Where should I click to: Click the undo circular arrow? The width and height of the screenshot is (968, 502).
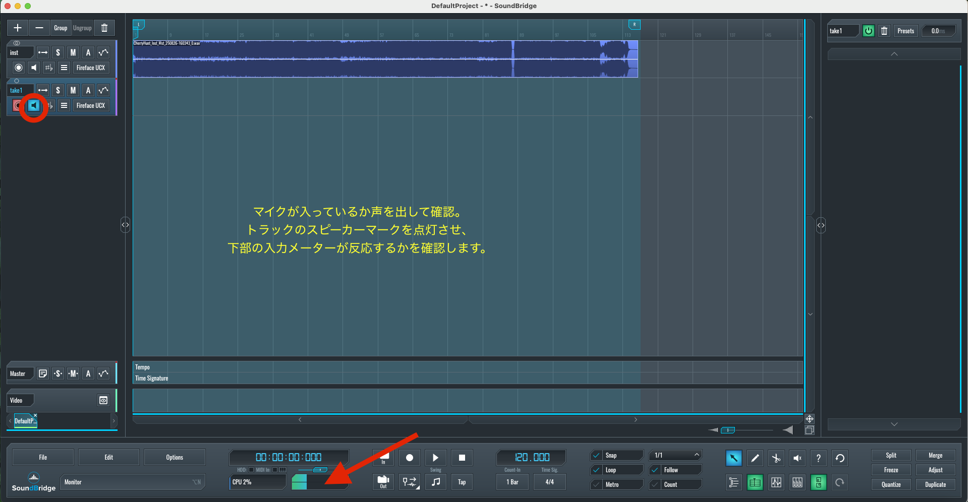[x=839, y=458]
